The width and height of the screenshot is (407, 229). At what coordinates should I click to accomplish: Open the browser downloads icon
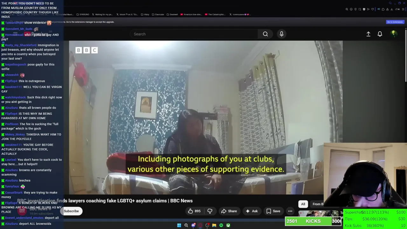(392, 9)
